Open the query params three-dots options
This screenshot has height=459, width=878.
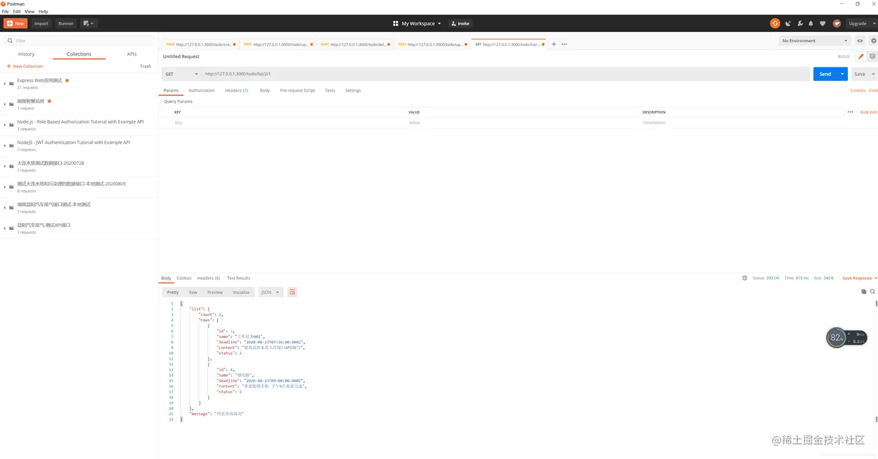click(x=850, y=112)
